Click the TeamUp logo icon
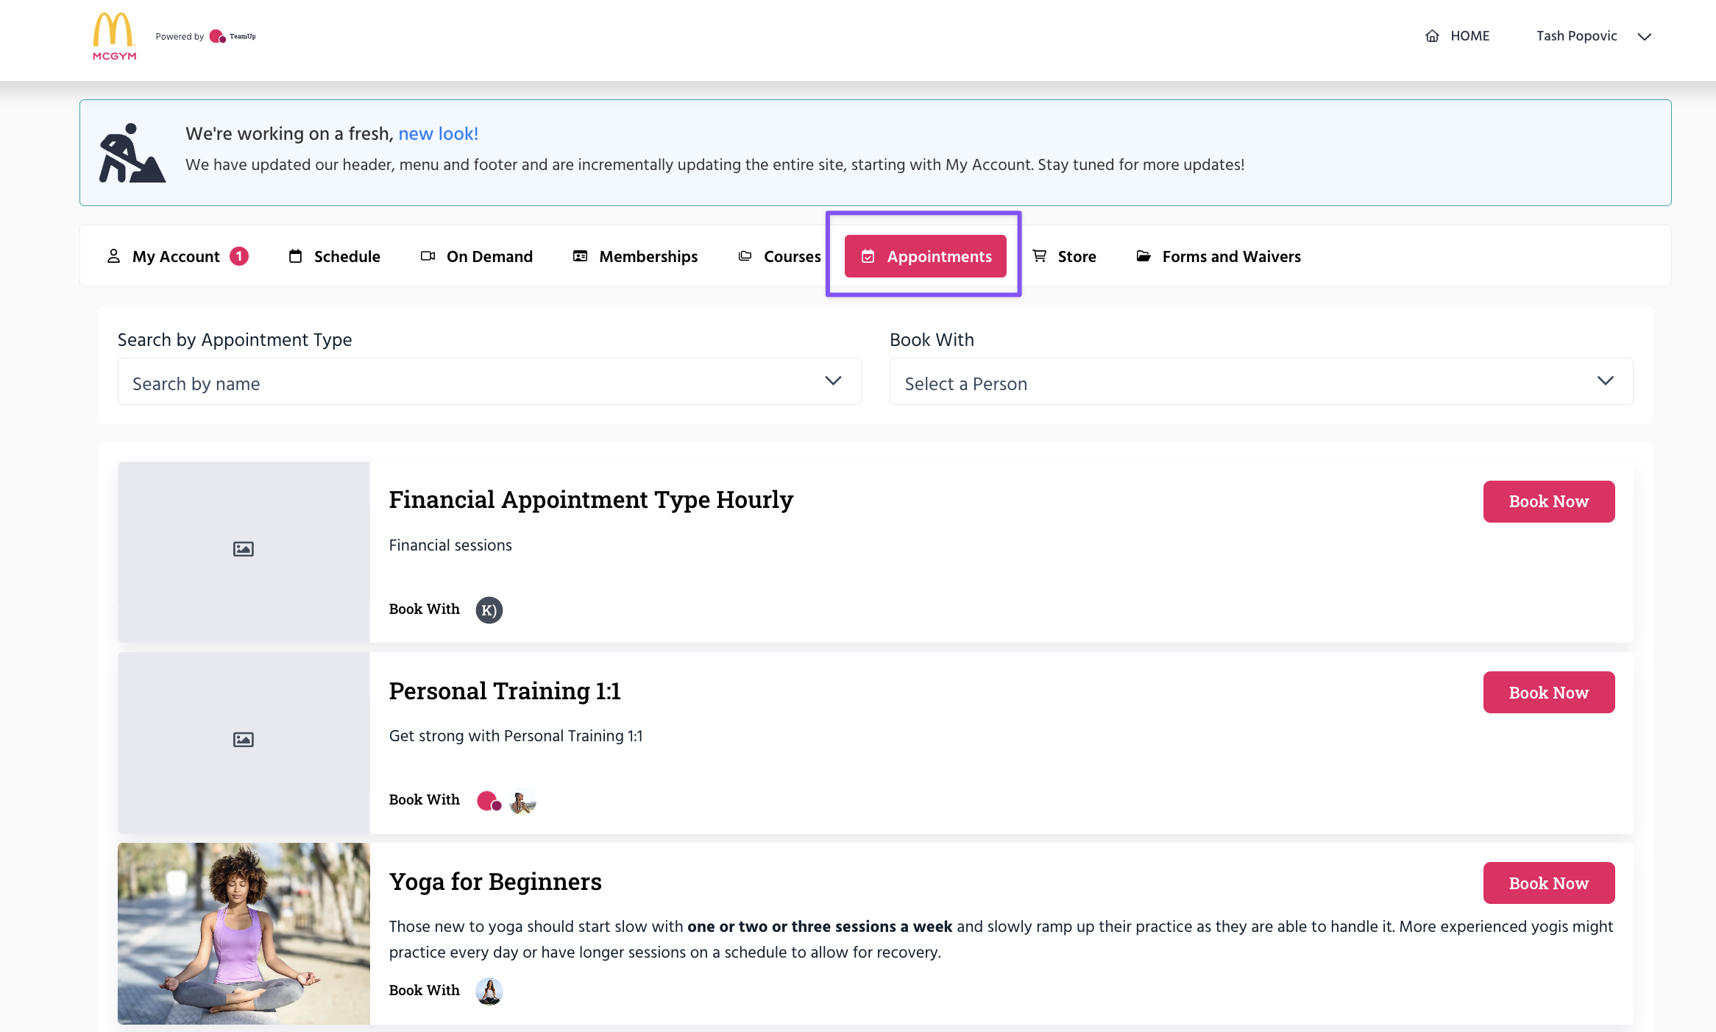This screenshot has height=1032, width=1716. (218, 36)
